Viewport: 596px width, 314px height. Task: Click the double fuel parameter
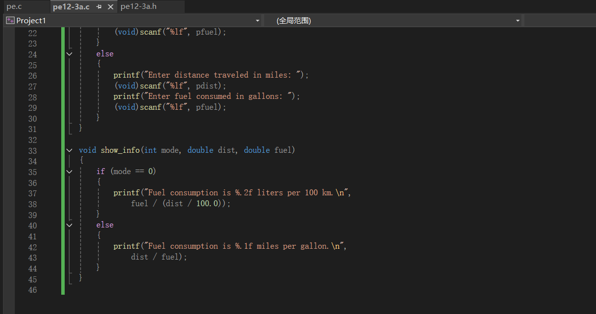(x=267, y=150)
